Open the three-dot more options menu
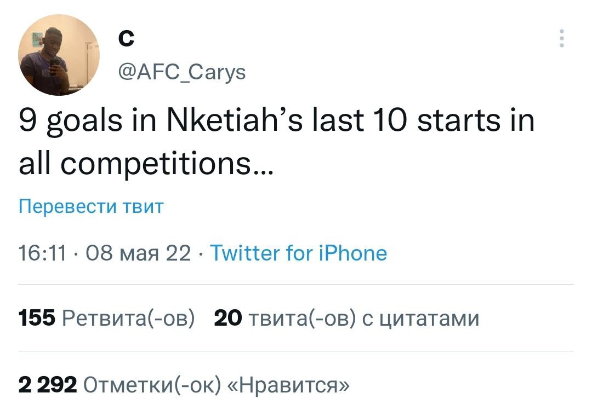592x416 pixels. point(561,38)
